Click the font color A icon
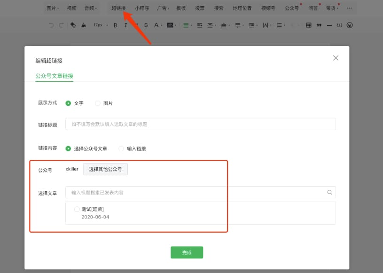The width and height of the screenshot is (383, 273). click(156, 25)
